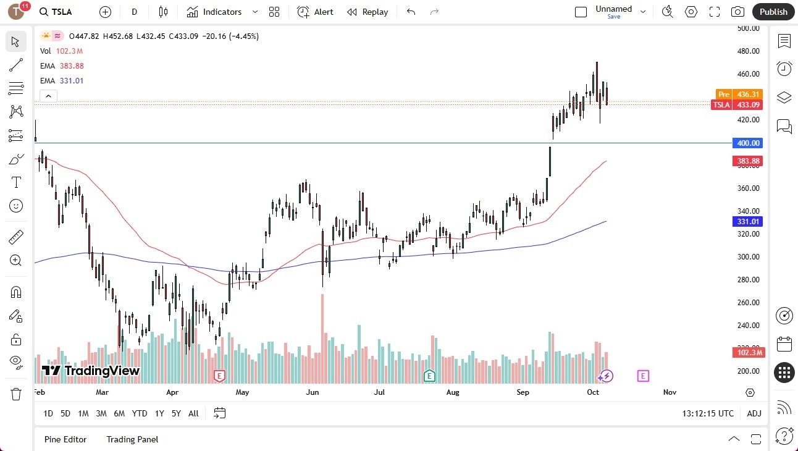Open the Object Tree panel
The image size is (798, 451).
pos(784,97)
